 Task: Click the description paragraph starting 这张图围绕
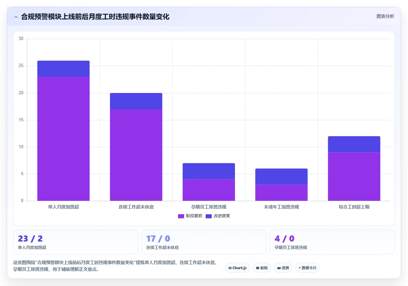116,266
